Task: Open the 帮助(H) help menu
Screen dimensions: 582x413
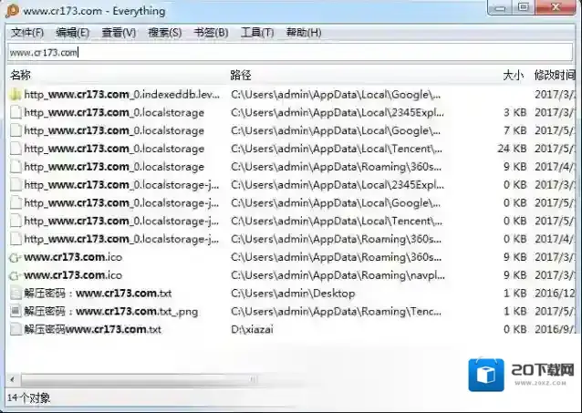Action: coord(304,33)
